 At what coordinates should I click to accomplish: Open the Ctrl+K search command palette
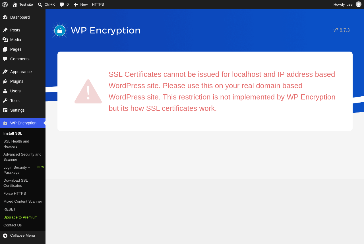coord(46,5)
